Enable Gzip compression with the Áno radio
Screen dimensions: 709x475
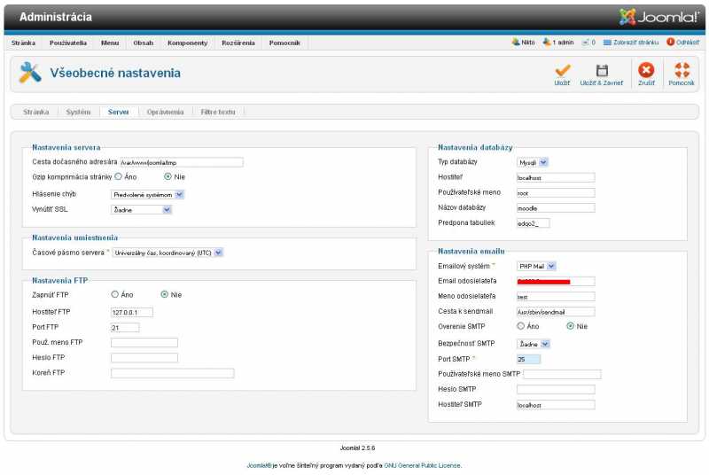(x=116, y=177)
